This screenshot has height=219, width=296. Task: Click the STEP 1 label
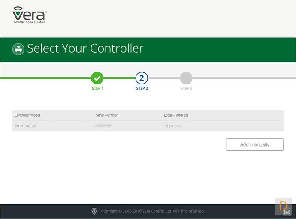97,88
